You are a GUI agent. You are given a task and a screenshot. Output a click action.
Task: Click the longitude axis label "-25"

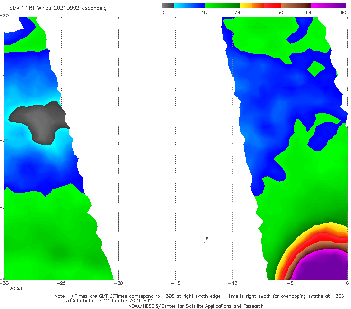[61, 283]
